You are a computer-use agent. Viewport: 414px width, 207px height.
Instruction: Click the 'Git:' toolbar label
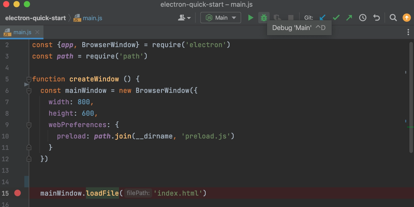pos(309,18)
